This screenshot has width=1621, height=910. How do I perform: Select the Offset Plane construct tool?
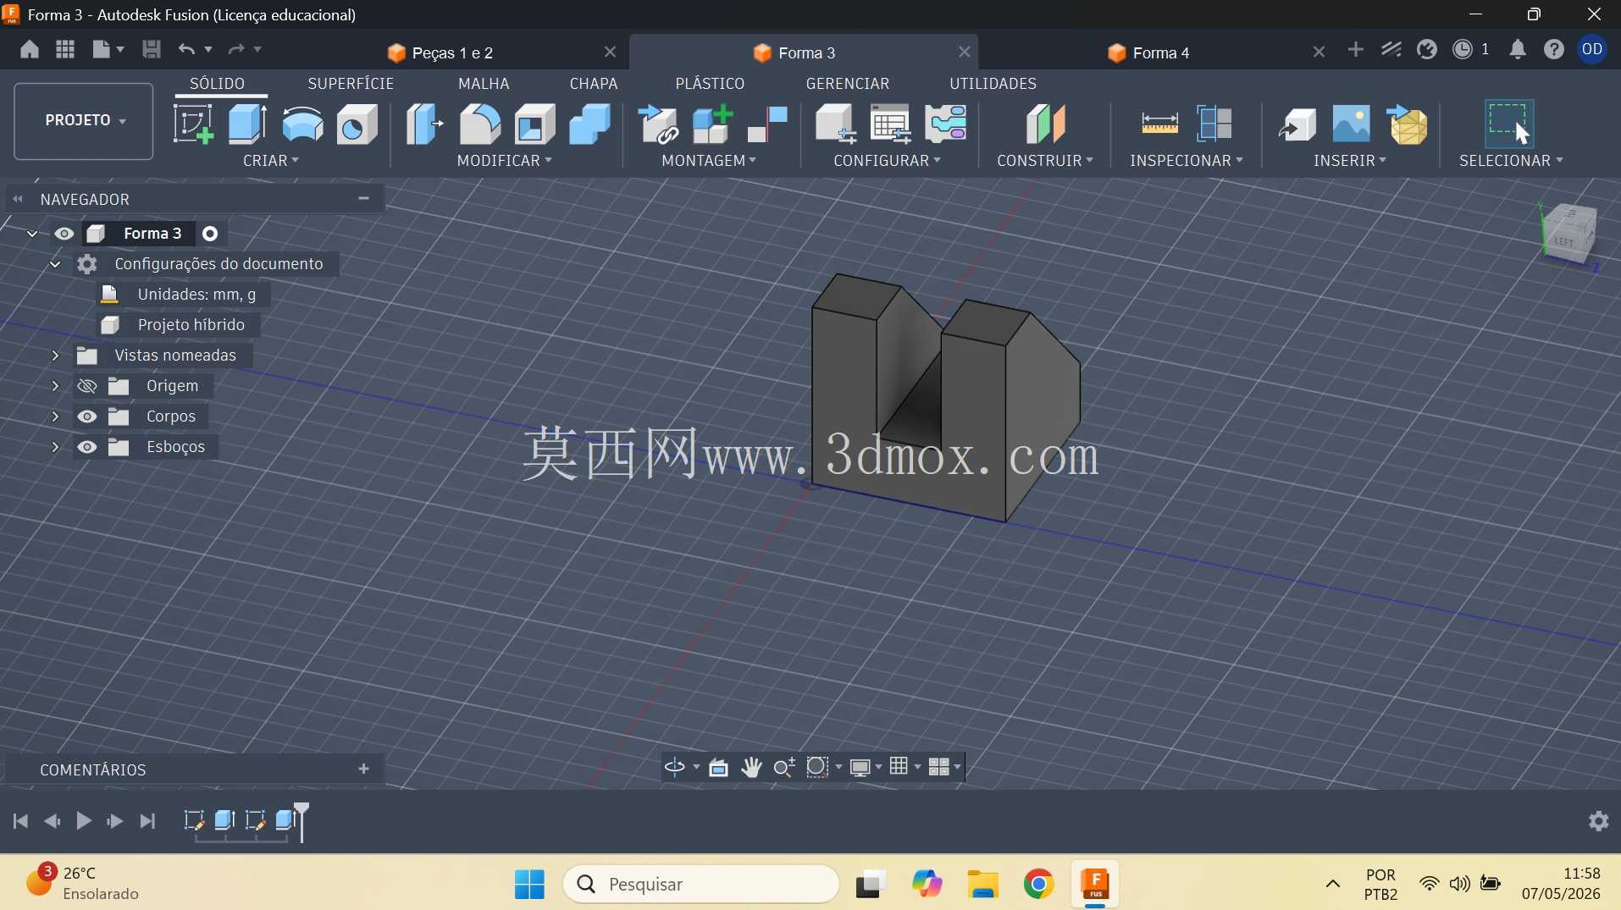pyautogui.click(x=1045, y=124)
